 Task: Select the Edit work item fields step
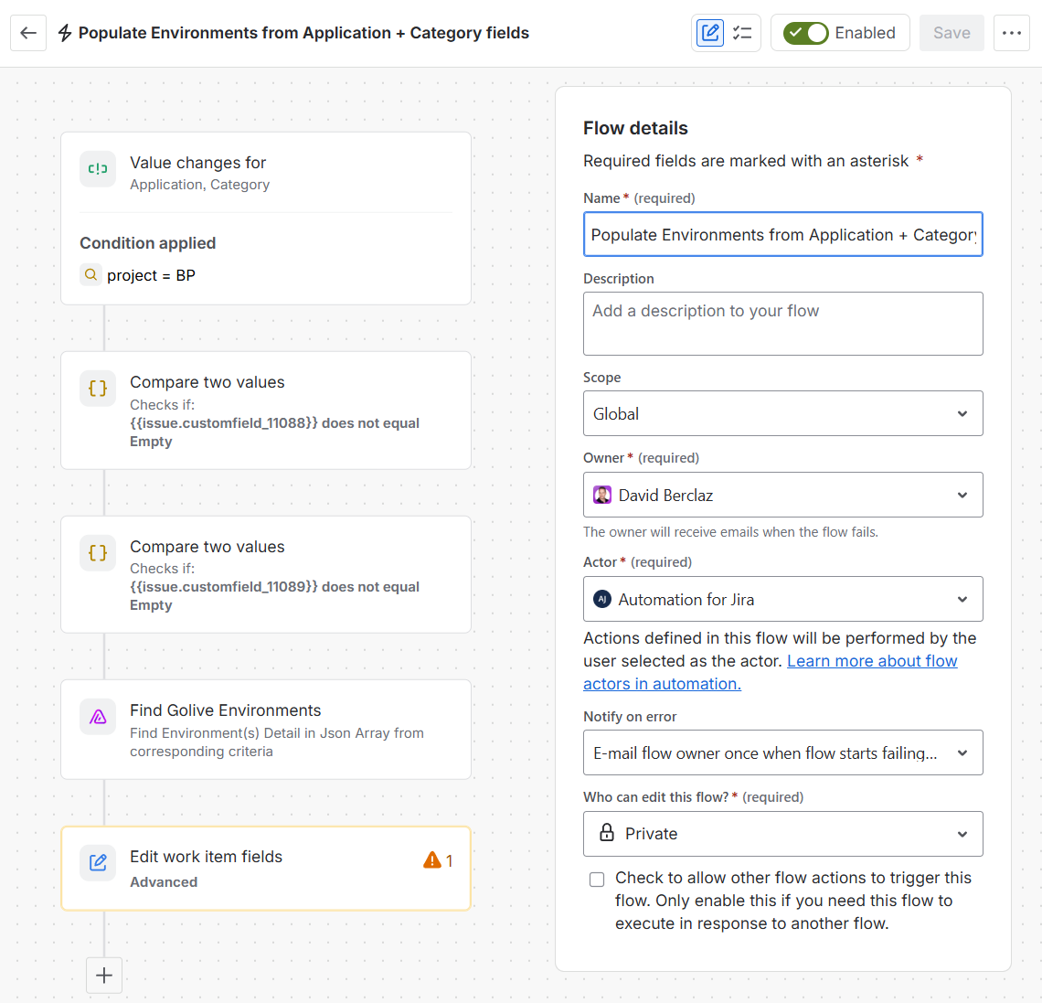[266, 868]
